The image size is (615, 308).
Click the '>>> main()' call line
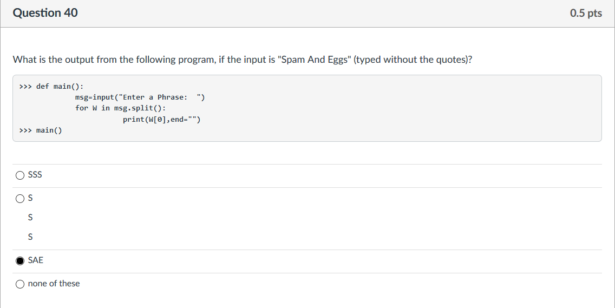(x=41, y=130)
